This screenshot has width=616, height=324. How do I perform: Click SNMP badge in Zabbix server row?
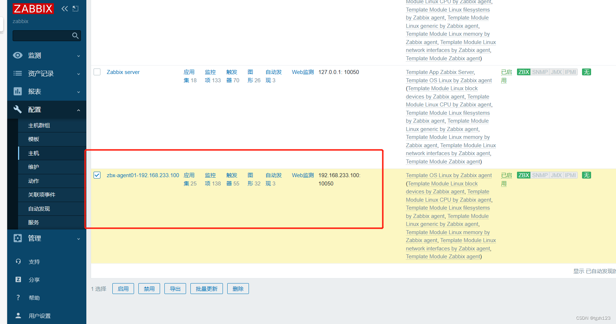(x=540, y=72)
